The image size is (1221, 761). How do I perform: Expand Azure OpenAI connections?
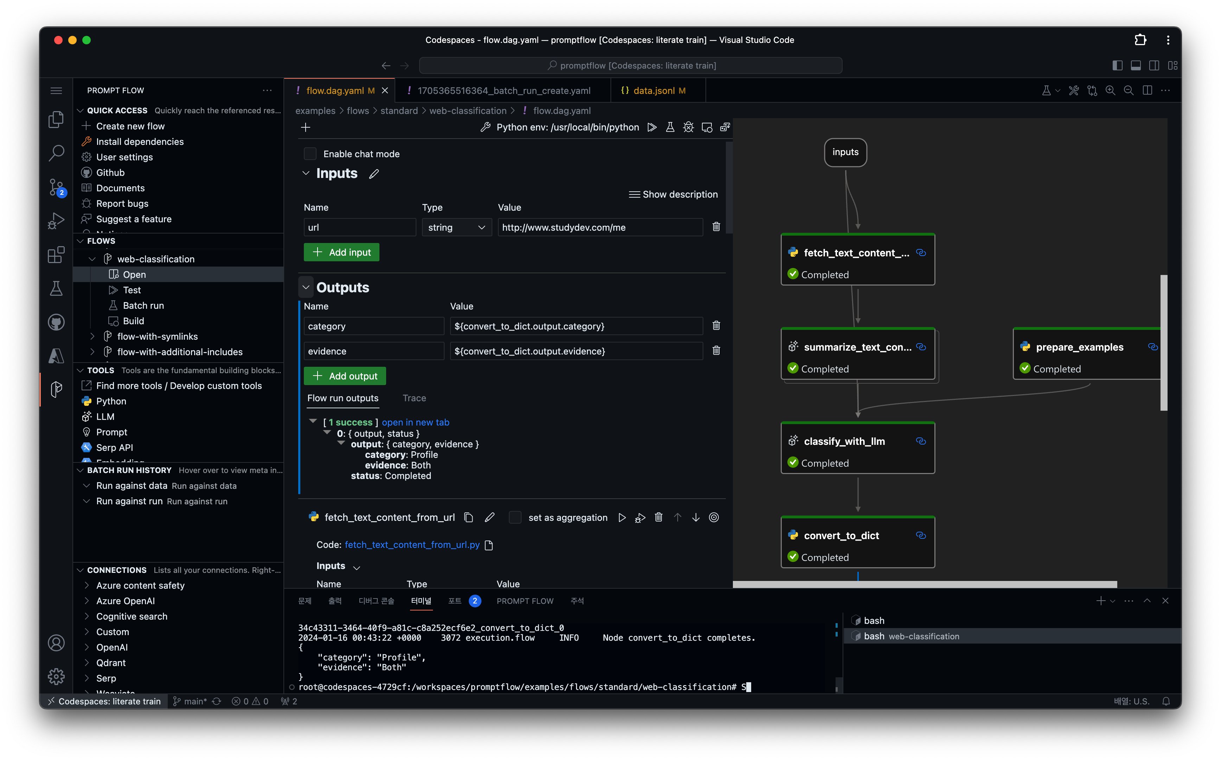coord(87,601)
